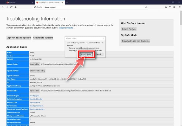Click the scrollbar down arrow

pyautogui.click(x=181, y=125)
